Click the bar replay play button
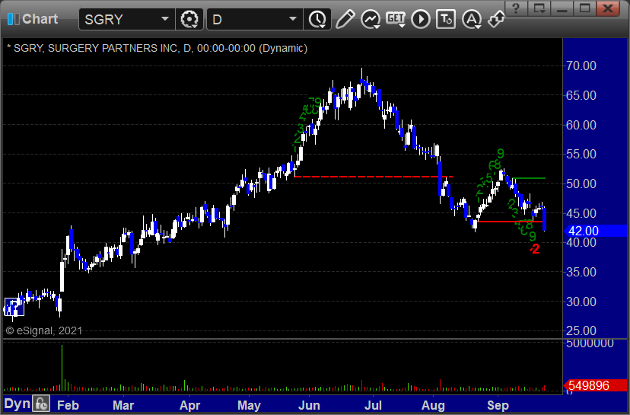Image resolution: width=630 pixels, height=415 pixels. pos(421,19)
